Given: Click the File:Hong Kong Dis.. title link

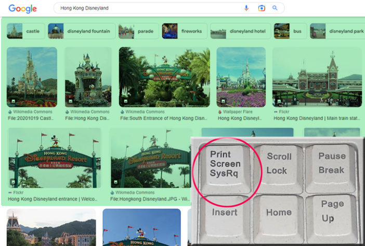Looking at the screenshot, I should click(87, 118).
